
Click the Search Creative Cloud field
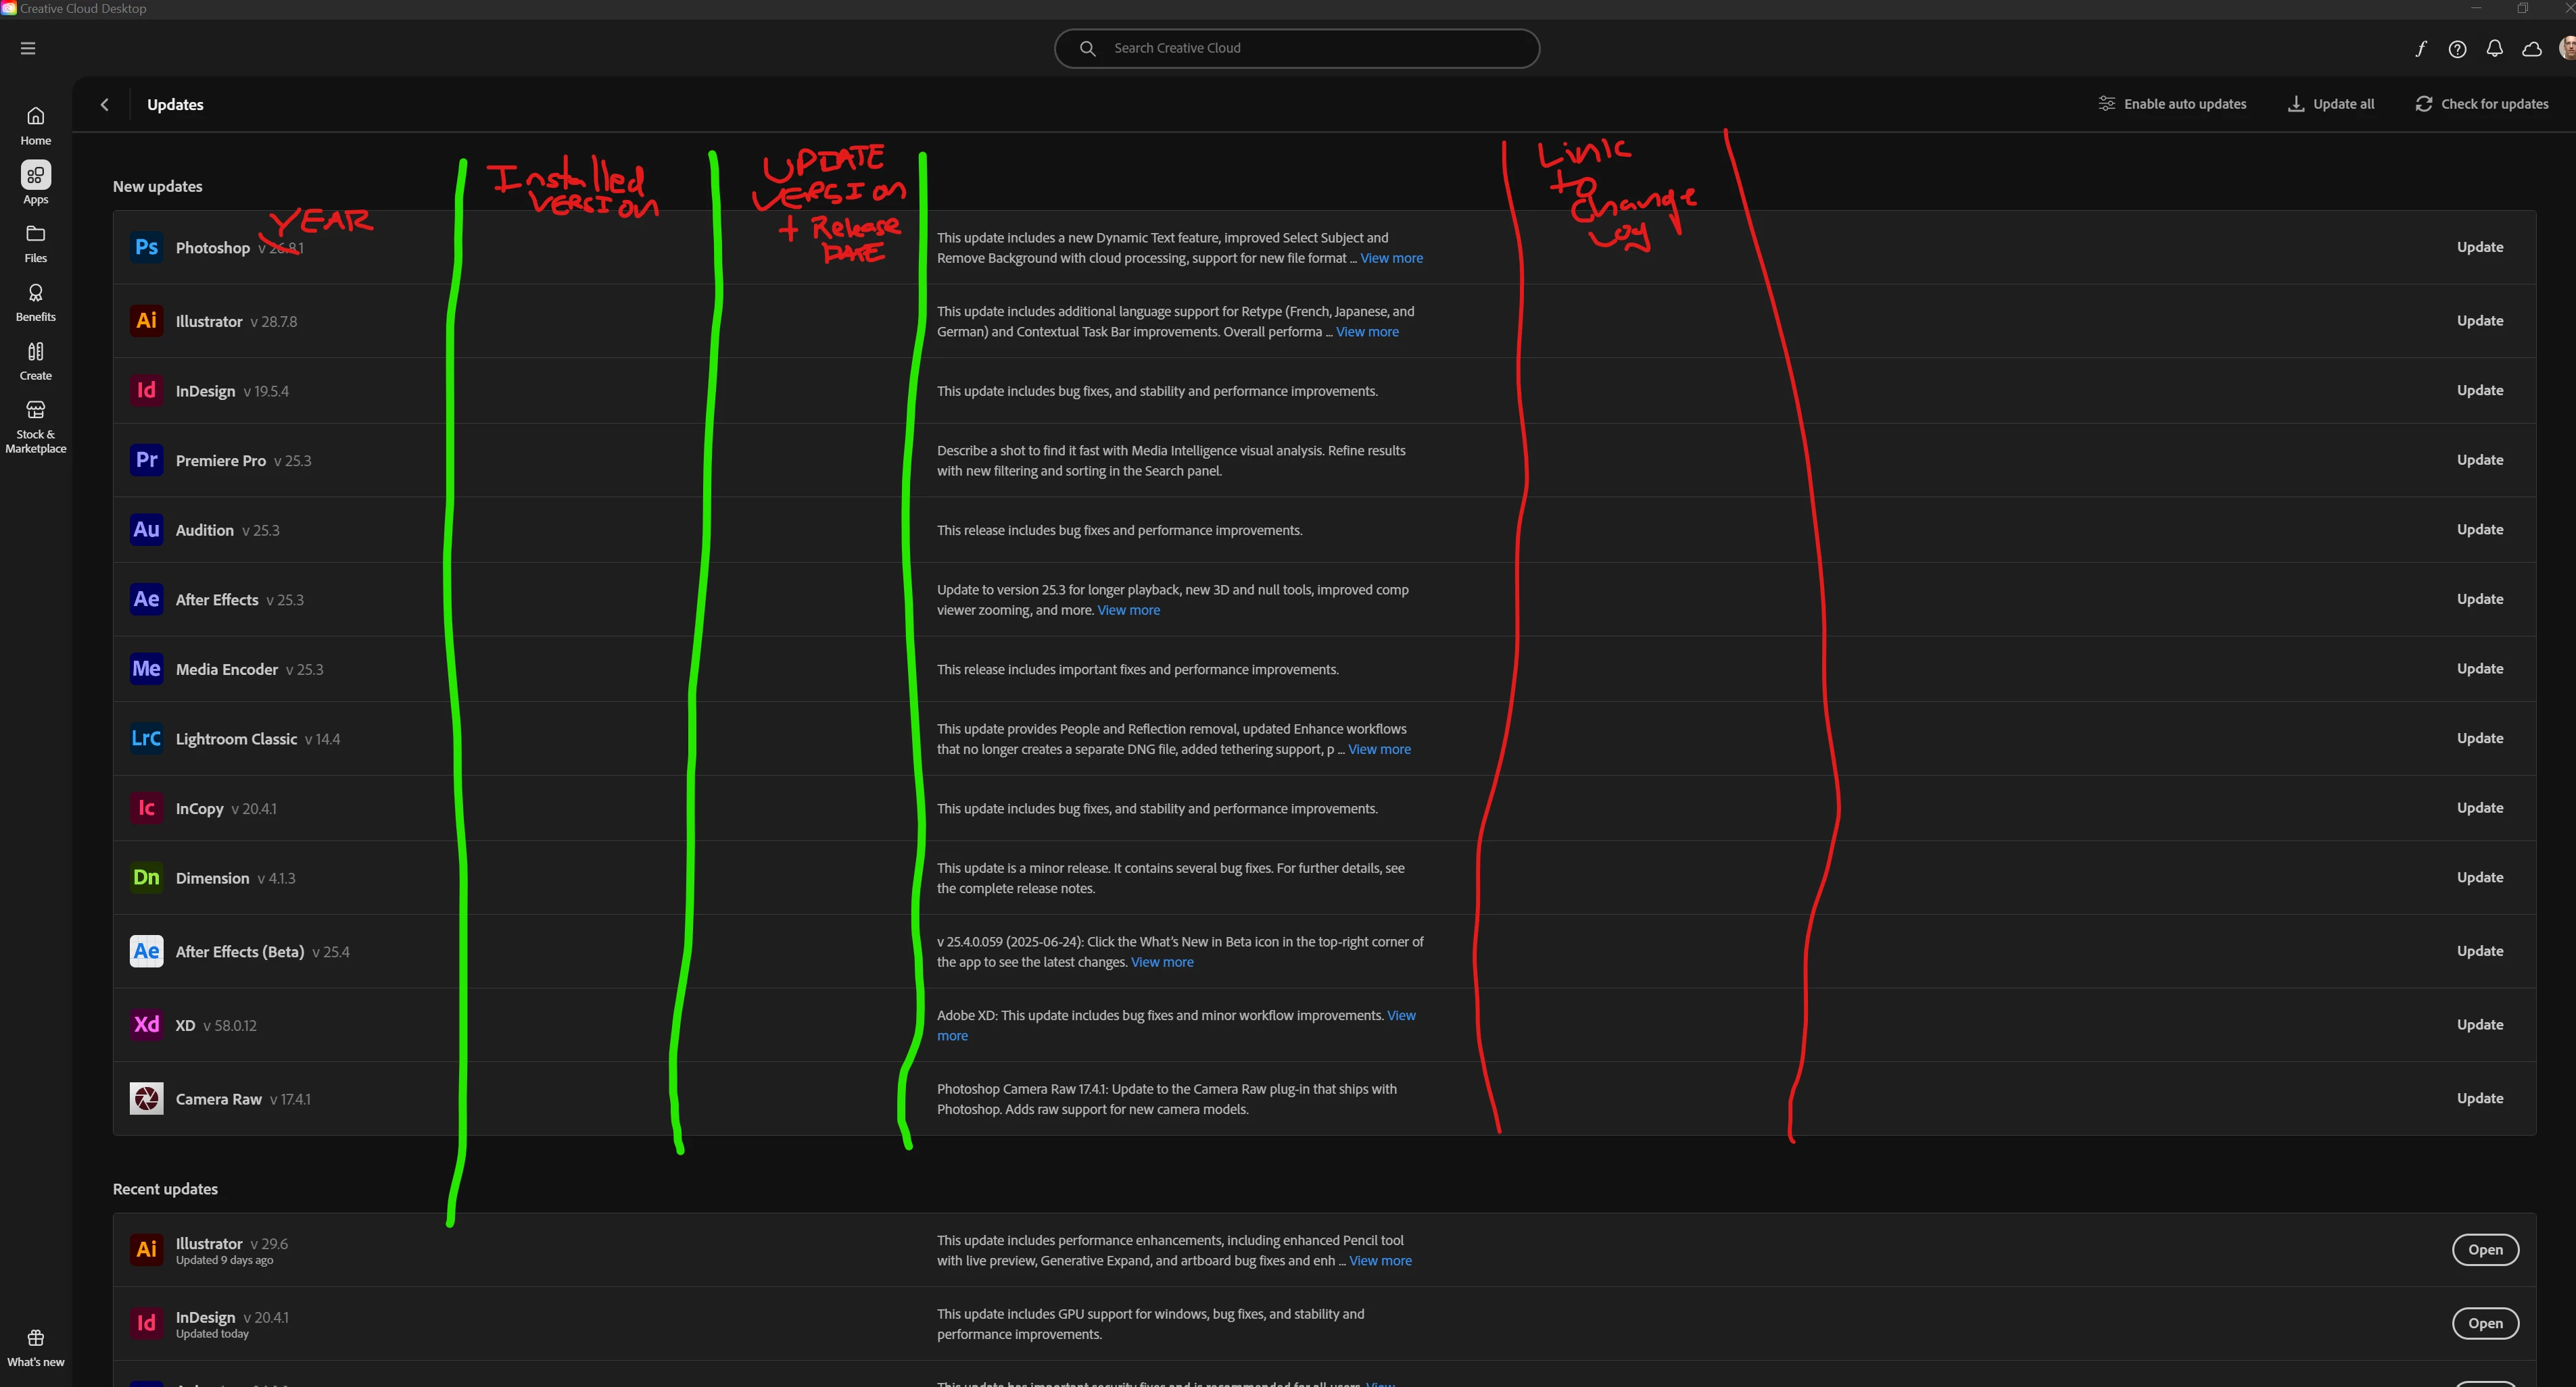point(1296,48)
